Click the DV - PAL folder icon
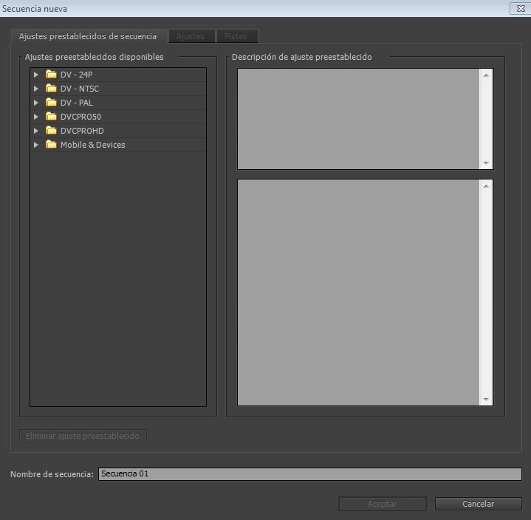Image resolution: width=531 pixels, height=520 pixels. tap(51, 103)
